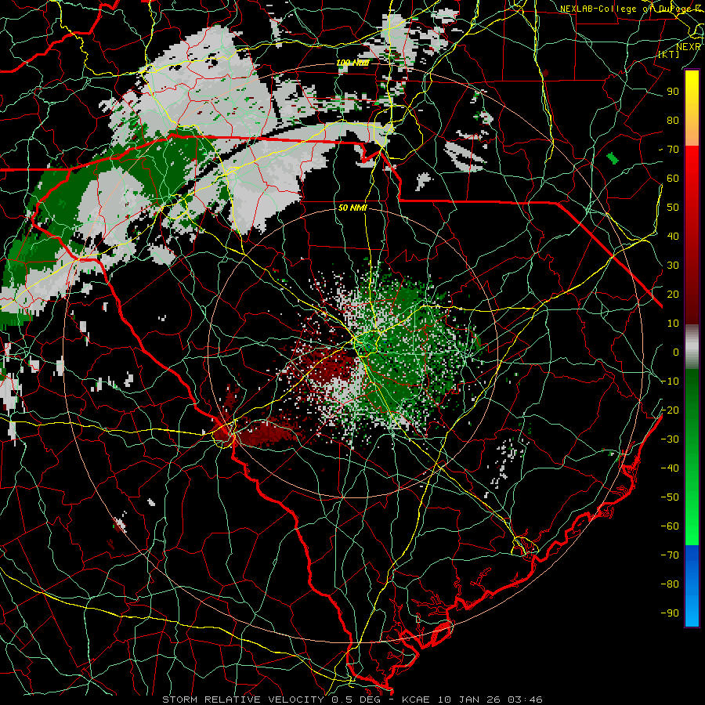Click the -50 value on velocity scale
Image resolution: width=705 pixels, height=705 pixels.
[670, 497]
